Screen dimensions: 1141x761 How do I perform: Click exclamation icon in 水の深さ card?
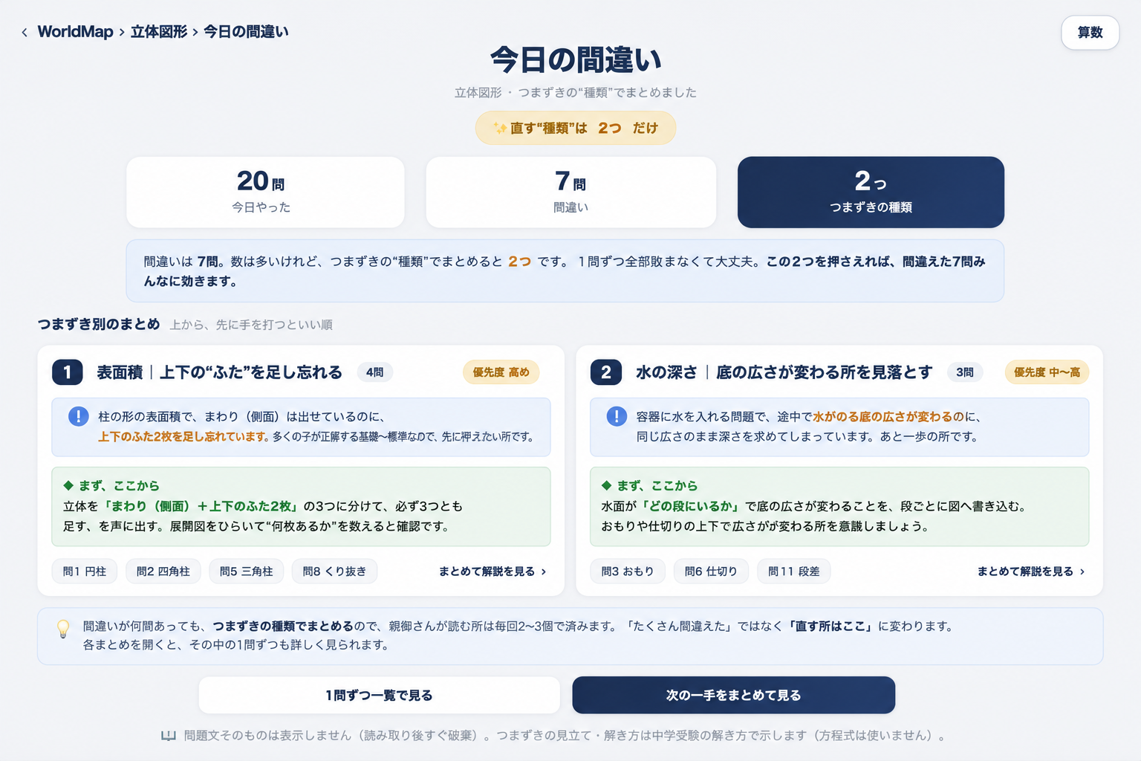tap(617, 416)
